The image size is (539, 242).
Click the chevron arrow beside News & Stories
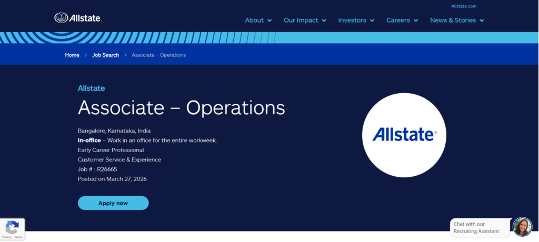[482, 21]
